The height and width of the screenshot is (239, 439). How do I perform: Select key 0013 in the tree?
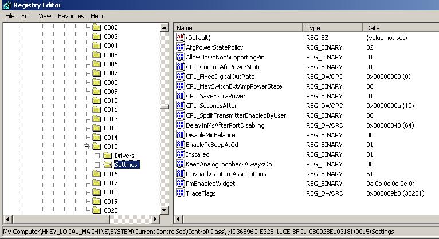[x=111, y=128]
